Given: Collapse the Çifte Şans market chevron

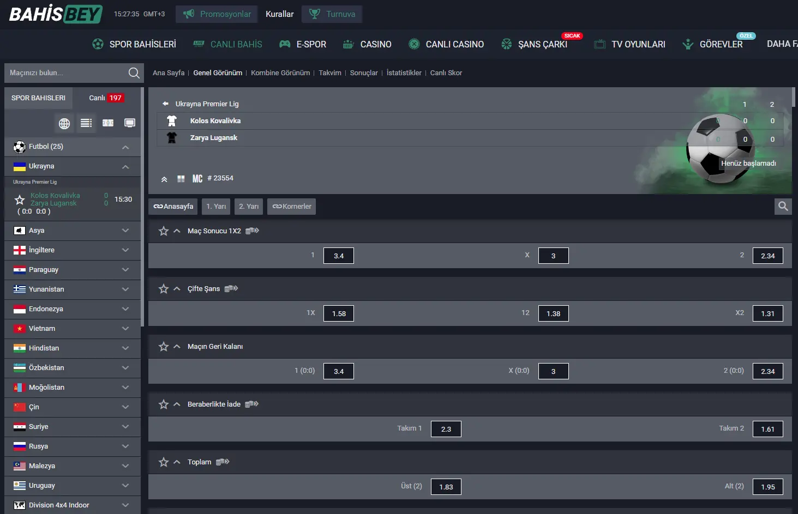Looking at the screenshot, I should 177,289.
